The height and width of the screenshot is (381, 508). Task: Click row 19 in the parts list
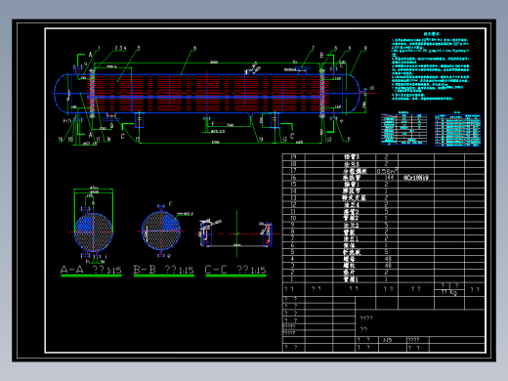(383, 157)
